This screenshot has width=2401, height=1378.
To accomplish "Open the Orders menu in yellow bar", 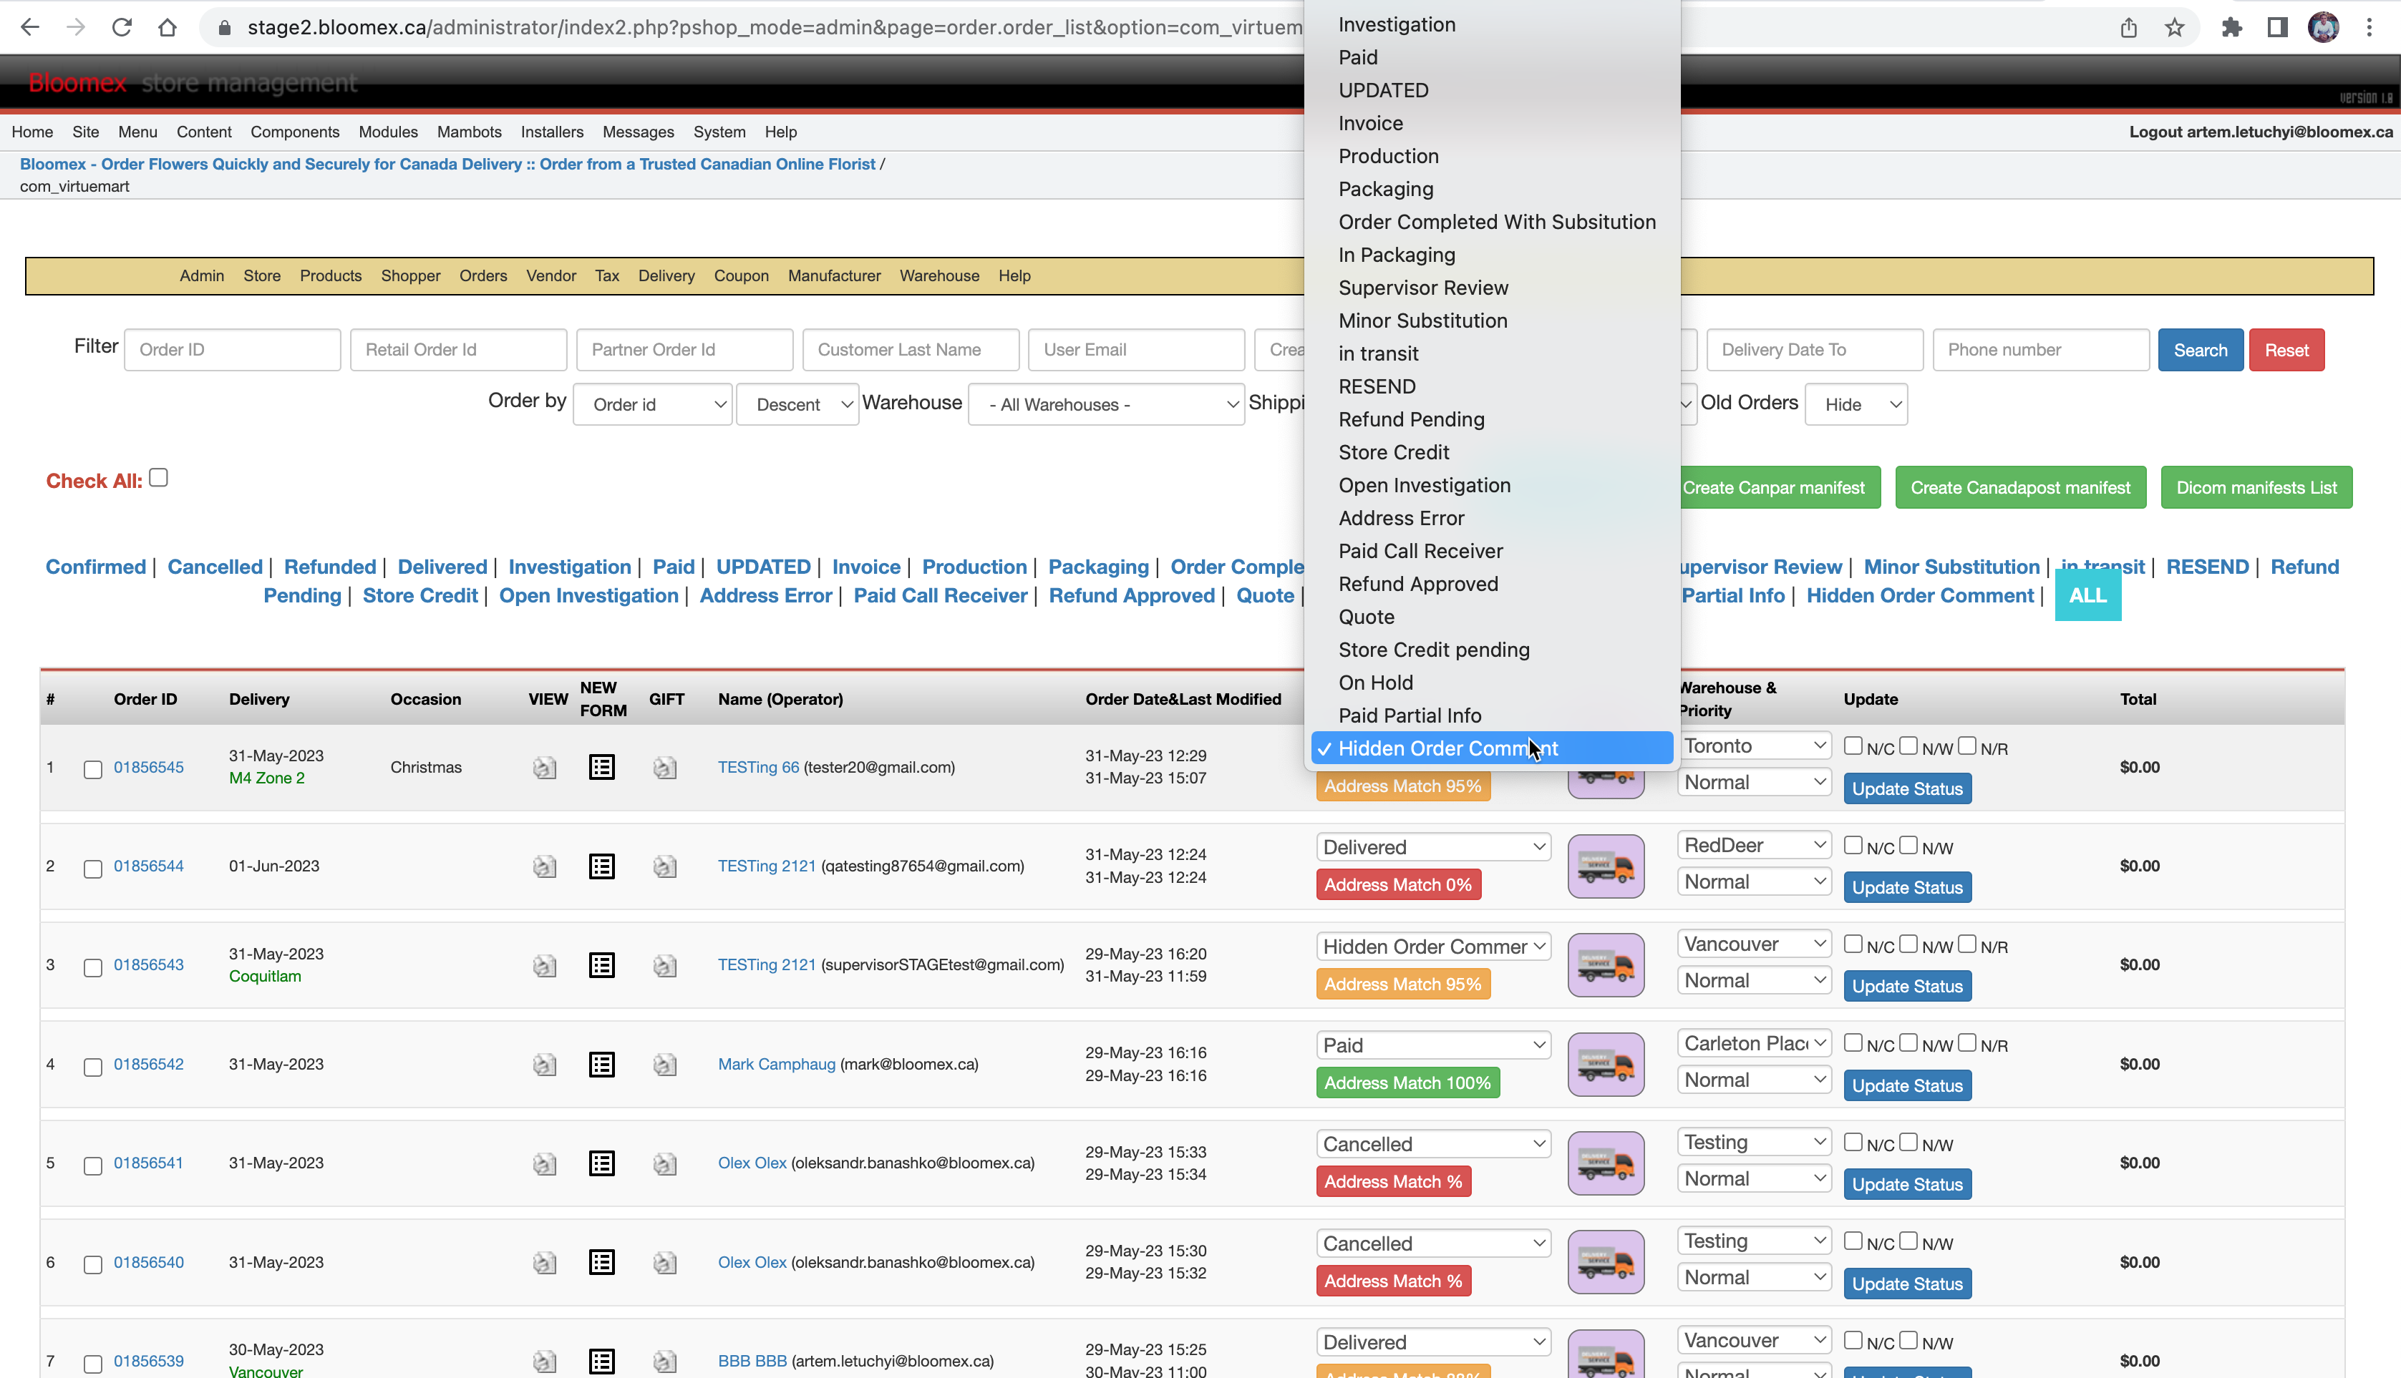I will point(483,275).
